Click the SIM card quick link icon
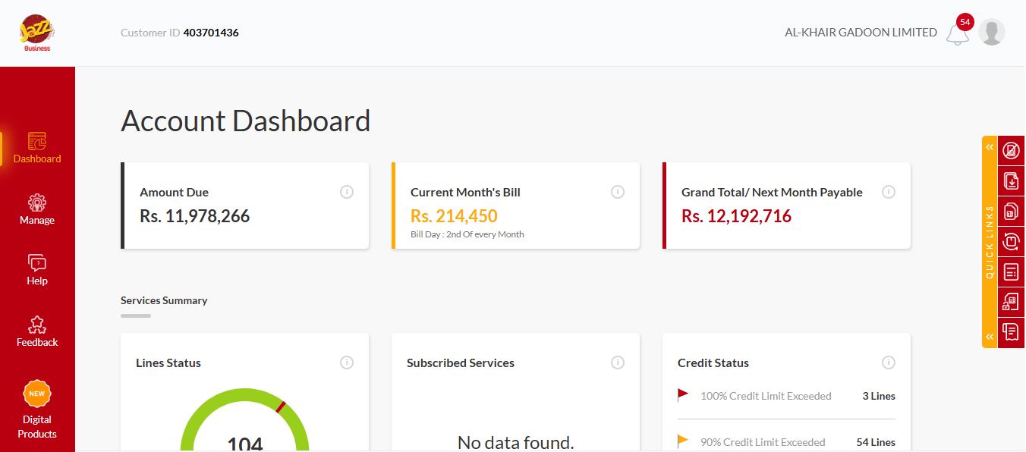The width and height of the screenshot is (1026, 452). point(1011,211)
